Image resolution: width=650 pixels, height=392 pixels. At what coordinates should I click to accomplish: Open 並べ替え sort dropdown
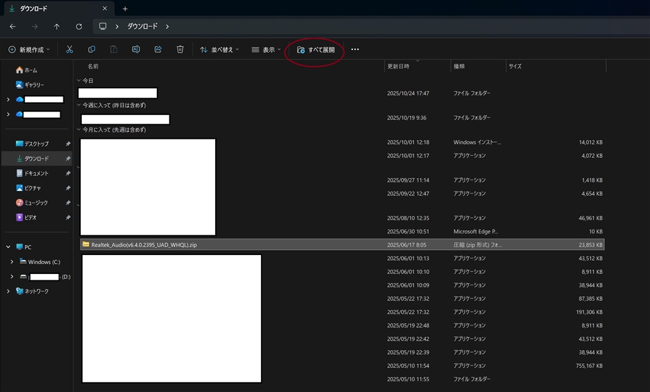point(219,49)
